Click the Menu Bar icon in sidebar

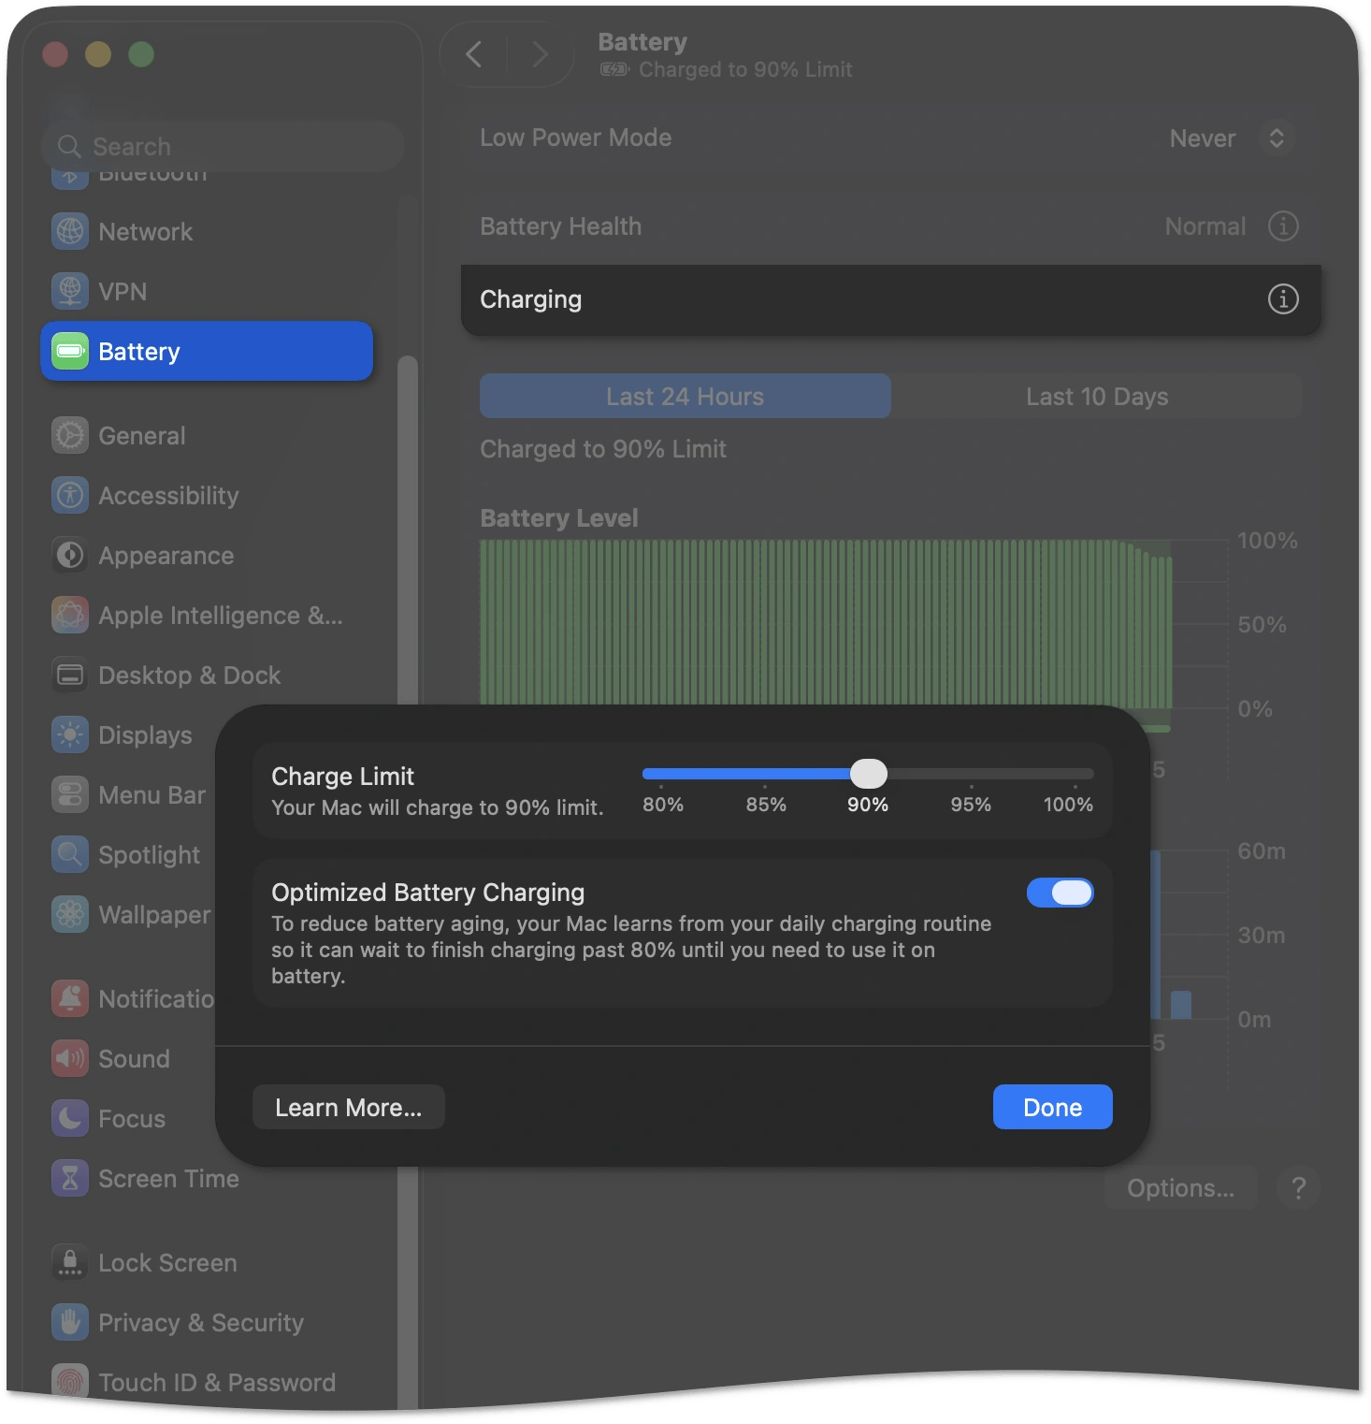70,794
